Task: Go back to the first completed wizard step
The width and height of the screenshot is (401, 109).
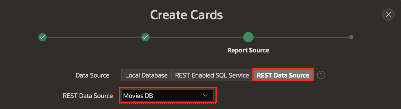Action: point(42,37)
